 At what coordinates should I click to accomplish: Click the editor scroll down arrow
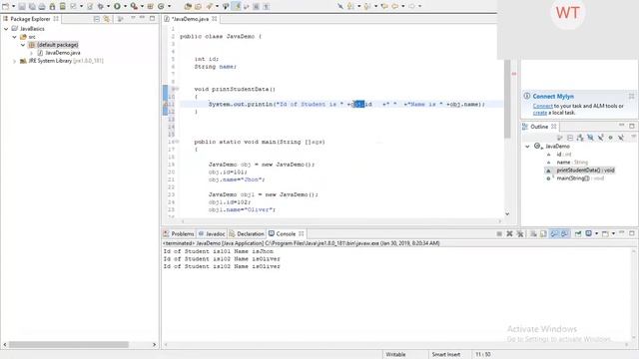pos(507,213)
